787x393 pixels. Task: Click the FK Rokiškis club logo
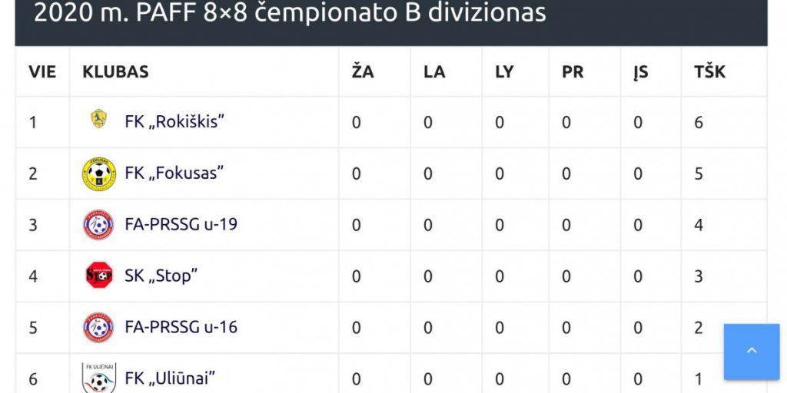point(98,119)
